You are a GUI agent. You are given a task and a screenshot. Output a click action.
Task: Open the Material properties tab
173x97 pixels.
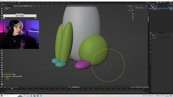click(x=150, y=62)
